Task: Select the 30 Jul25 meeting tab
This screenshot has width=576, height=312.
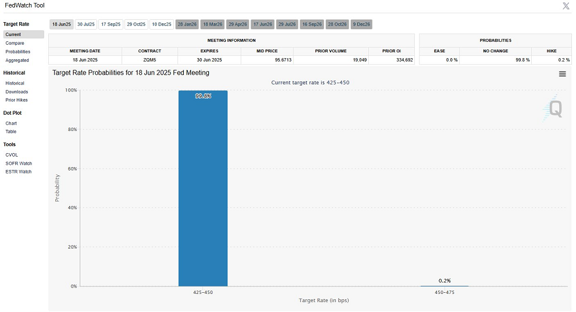Action: (86, 24)
